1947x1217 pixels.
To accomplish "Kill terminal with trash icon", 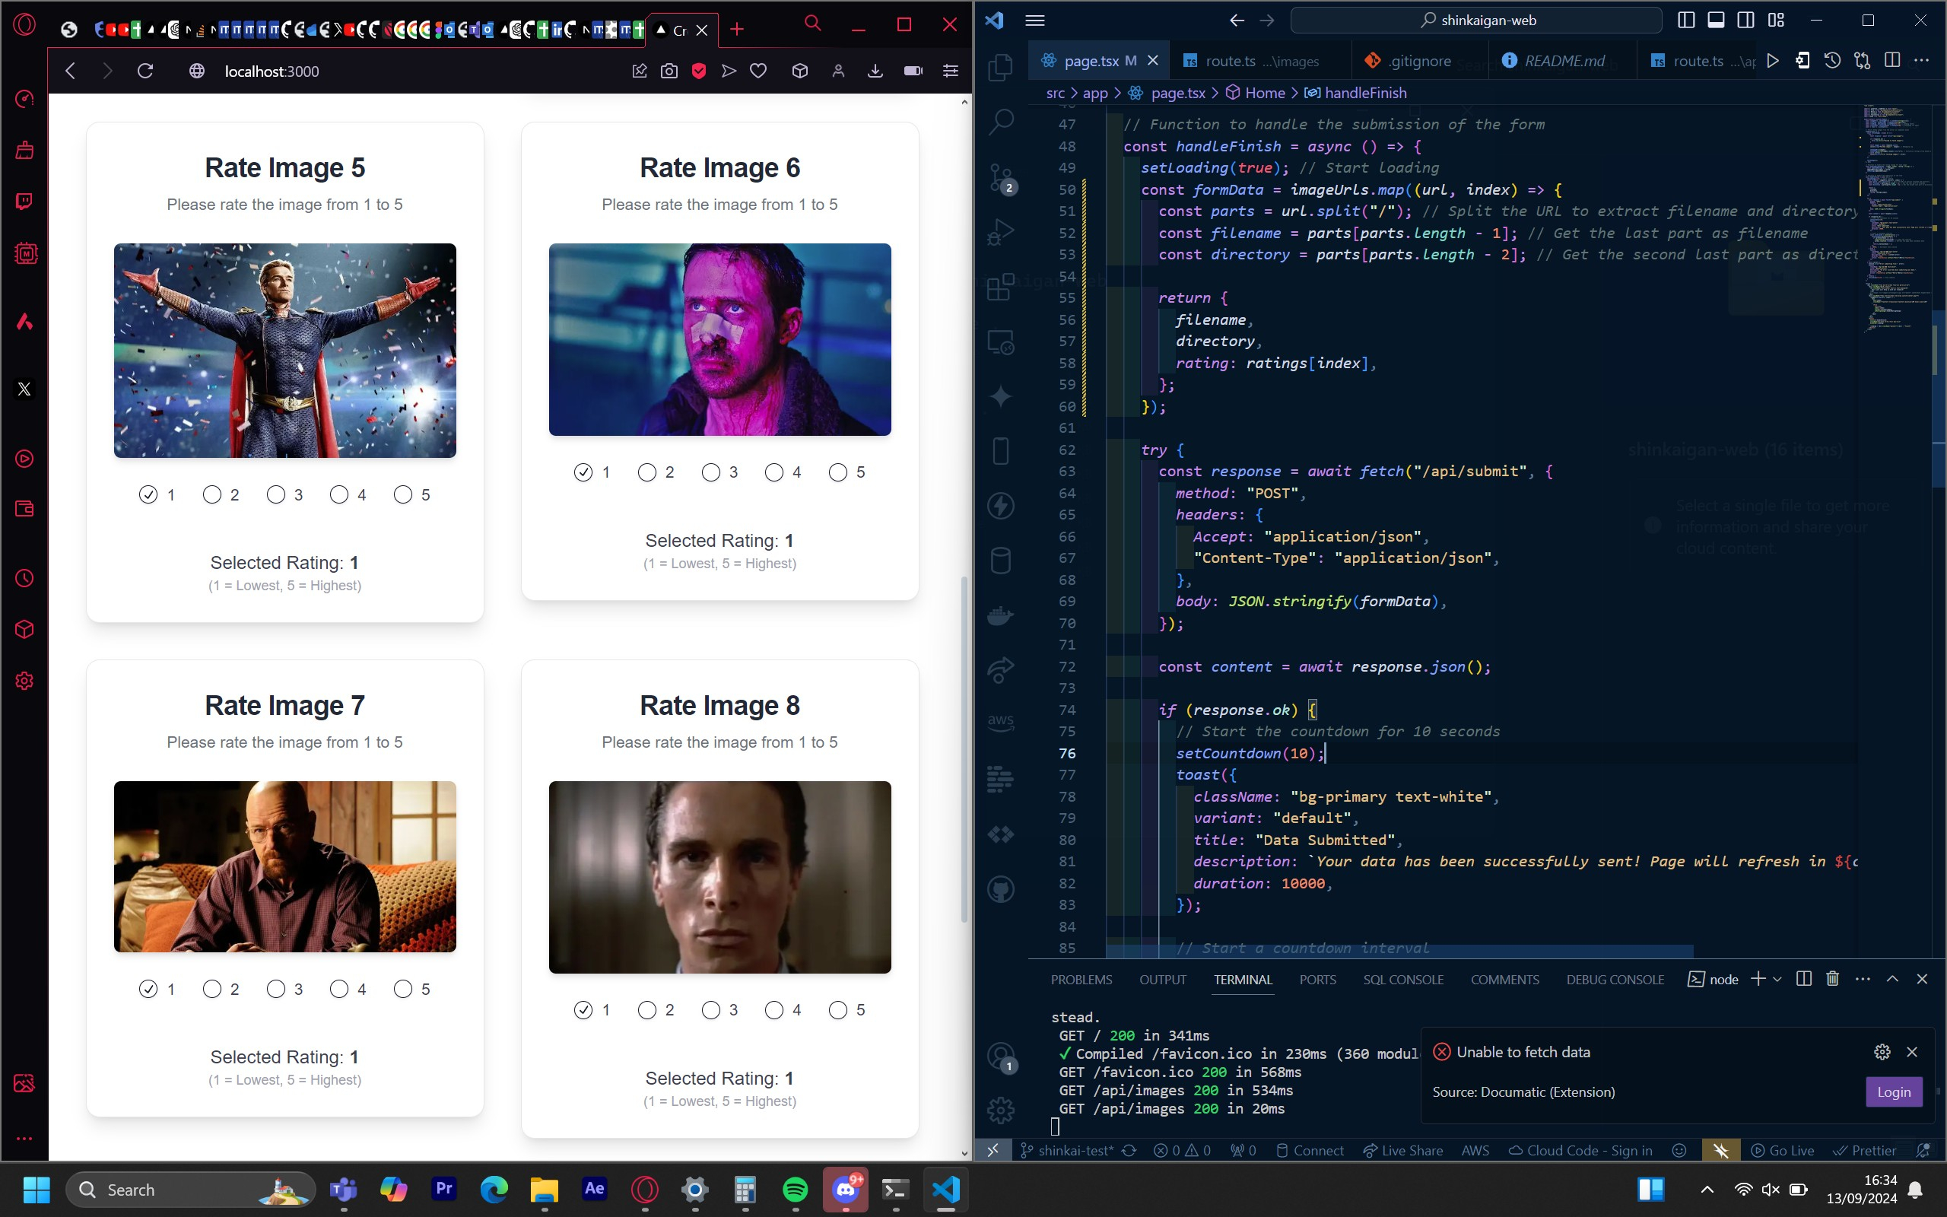I will [x=1832, y=979].
